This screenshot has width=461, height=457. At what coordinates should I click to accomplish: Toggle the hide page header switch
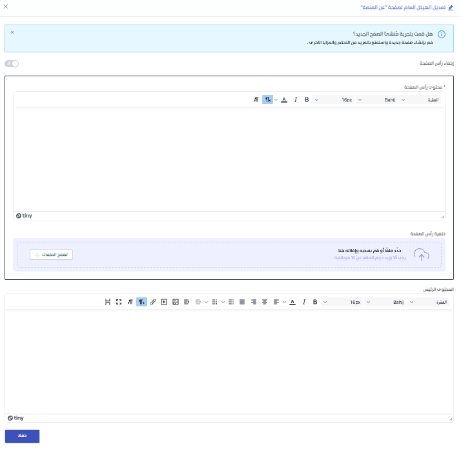pos(12,63)
